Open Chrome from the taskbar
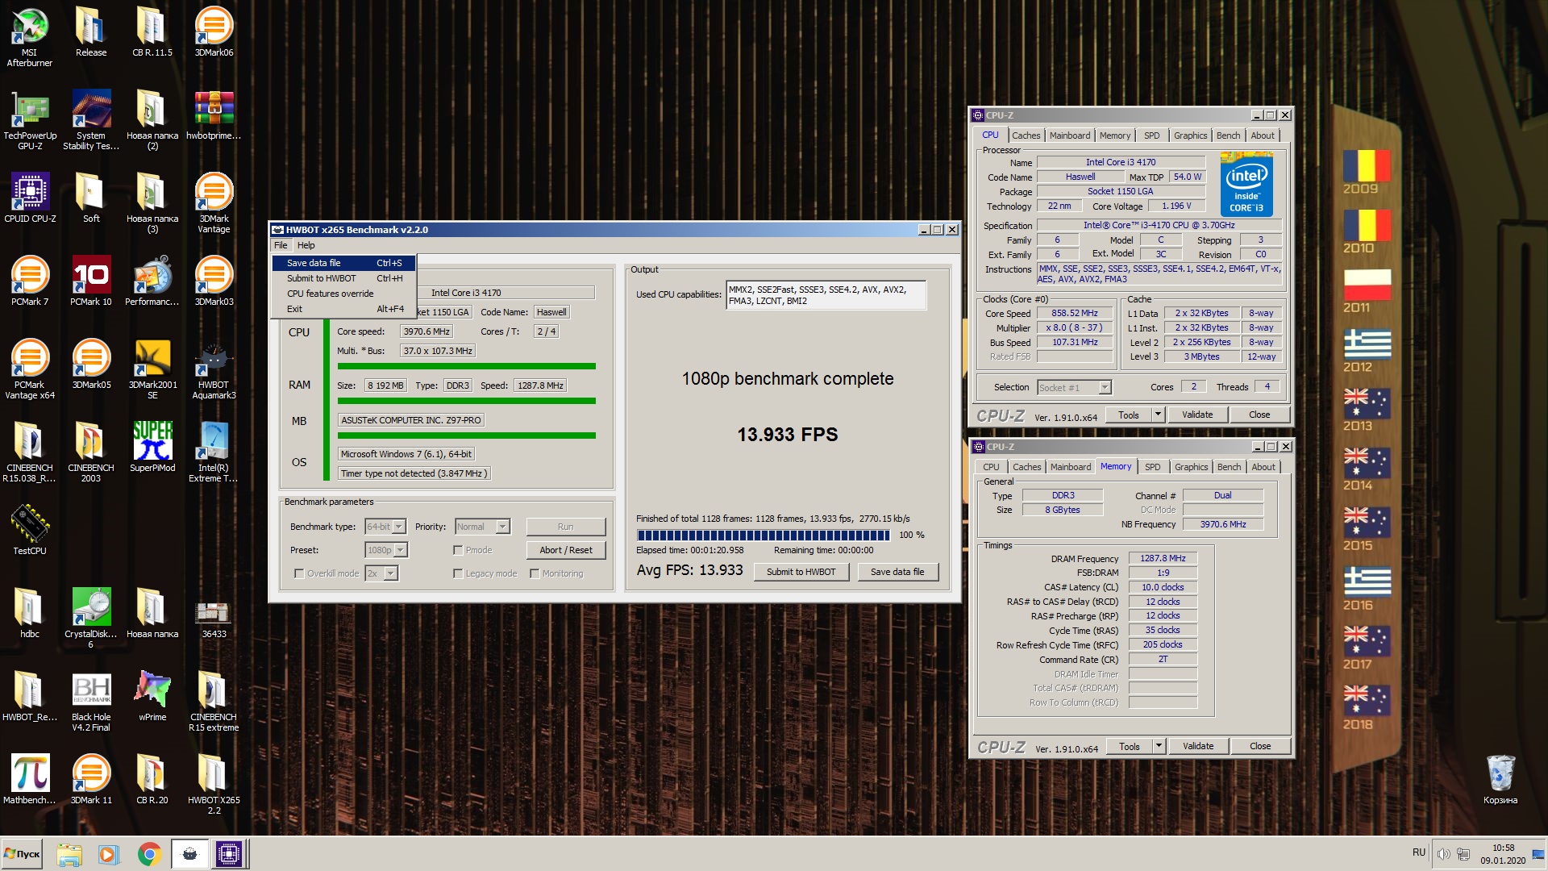 [149, 854]
